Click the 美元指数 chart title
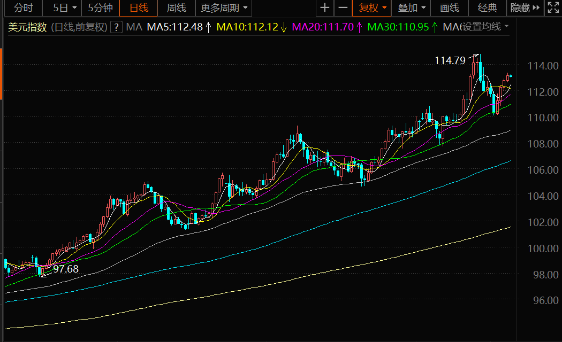Viewport: 562px width, 342px height. click(x=27, y=27)
